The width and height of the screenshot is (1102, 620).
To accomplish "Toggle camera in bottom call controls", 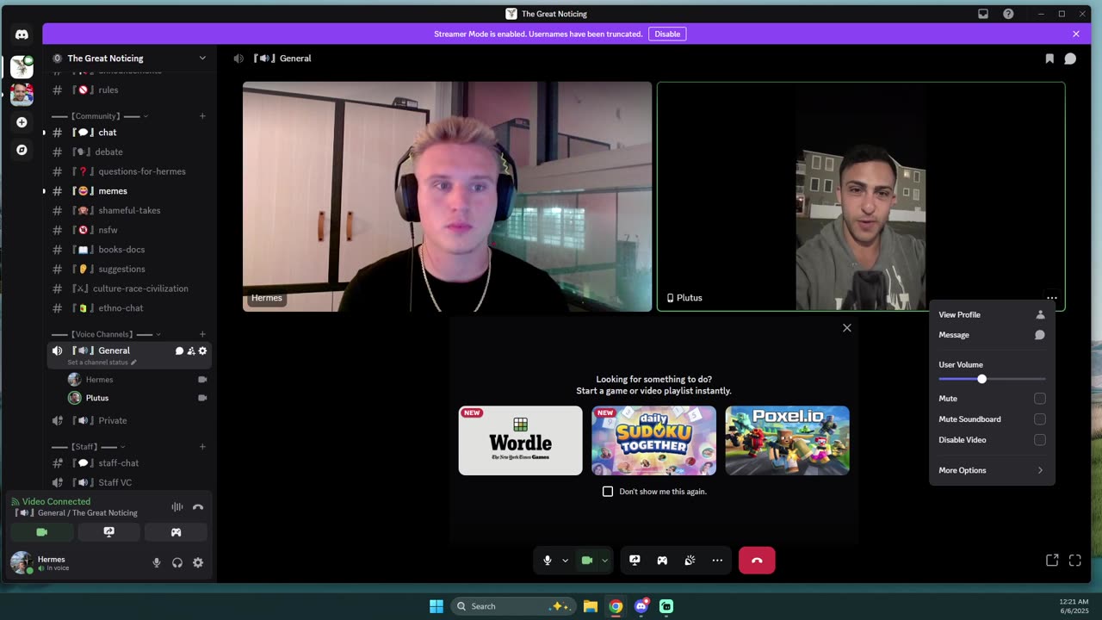I will pos(587,561).
